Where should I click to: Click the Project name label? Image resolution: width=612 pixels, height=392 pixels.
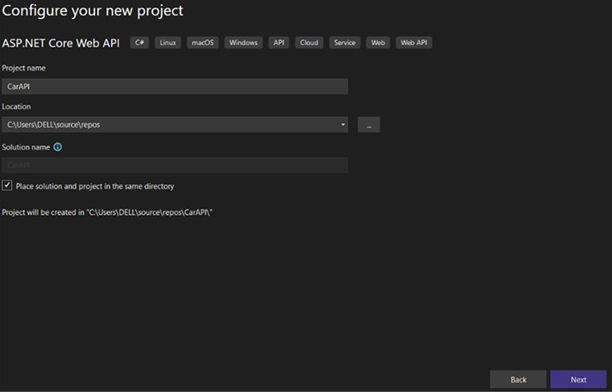(x=24, y=68)
